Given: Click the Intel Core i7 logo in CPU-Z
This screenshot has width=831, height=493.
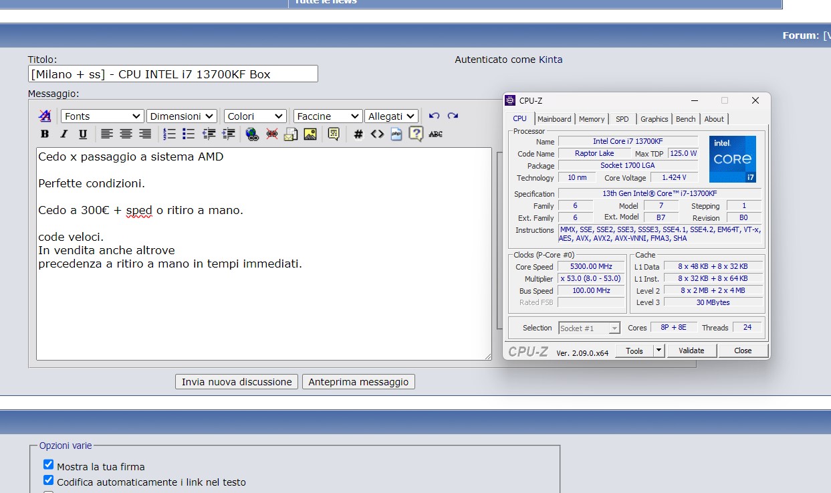Looking at the screenshot, I should (x=733, y=159).
